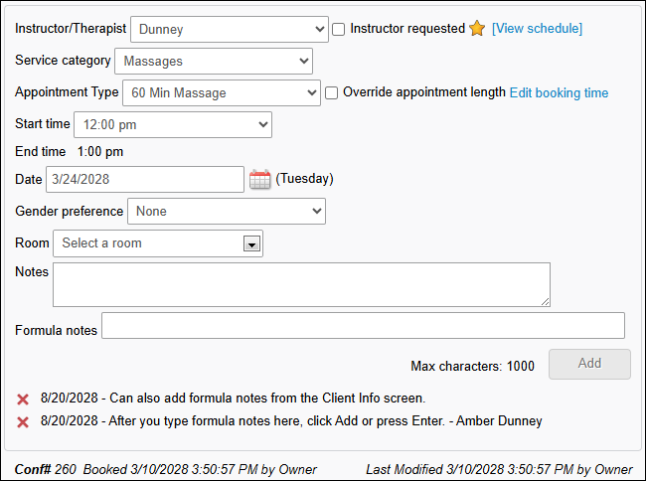
Task: Click the gold star icon beside Instructor requested
Action: coord(477,29)
